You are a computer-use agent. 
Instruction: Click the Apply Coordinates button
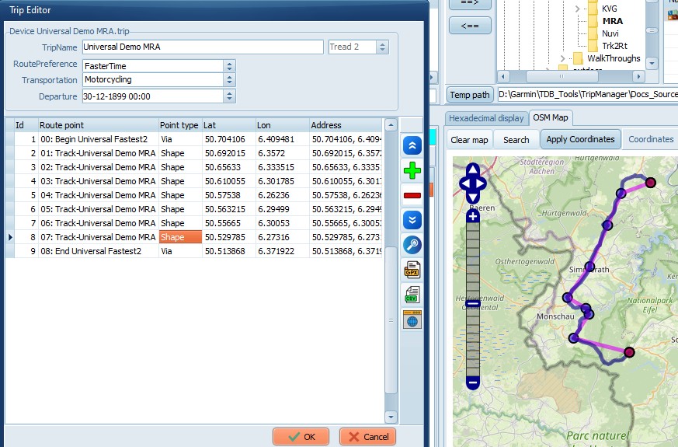[579, 139]
